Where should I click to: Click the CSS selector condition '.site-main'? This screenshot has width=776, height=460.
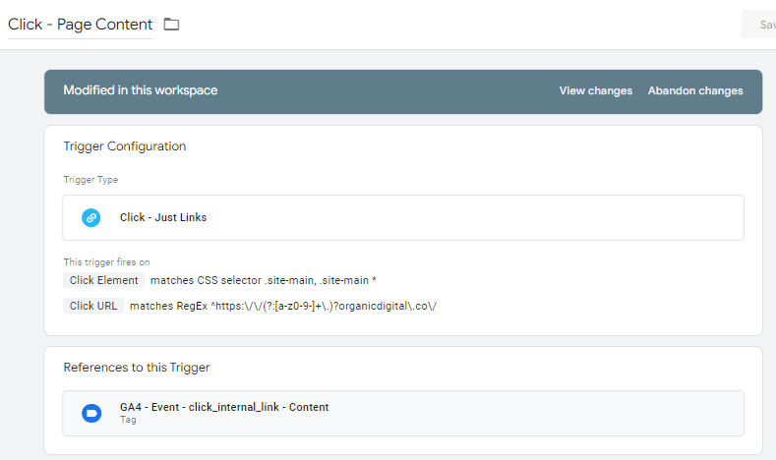click(264, 280)
